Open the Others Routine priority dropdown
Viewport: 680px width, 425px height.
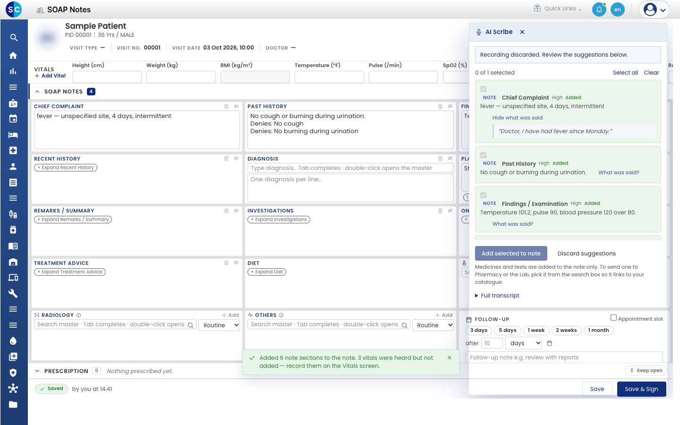(433, 325)
